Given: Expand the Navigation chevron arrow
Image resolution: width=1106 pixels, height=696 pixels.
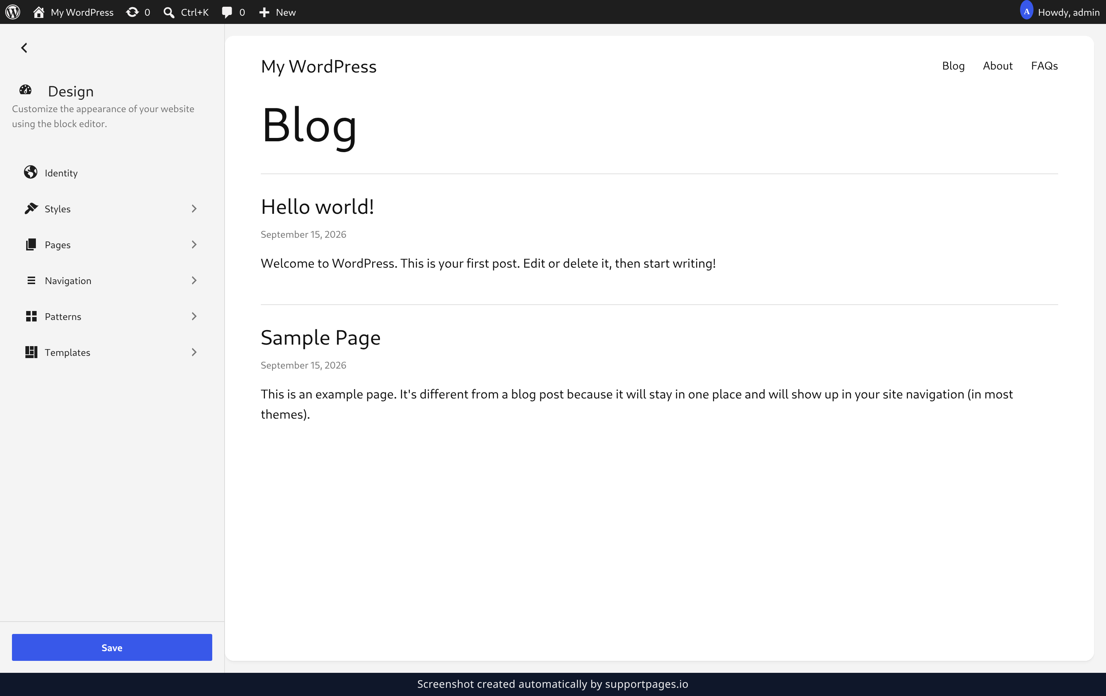Looking at the screenshot, I should coord(194,280).
